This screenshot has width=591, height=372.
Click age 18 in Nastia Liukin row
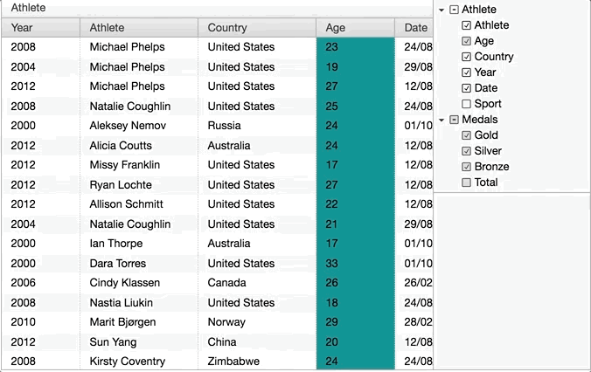click(x=356, y=303)
